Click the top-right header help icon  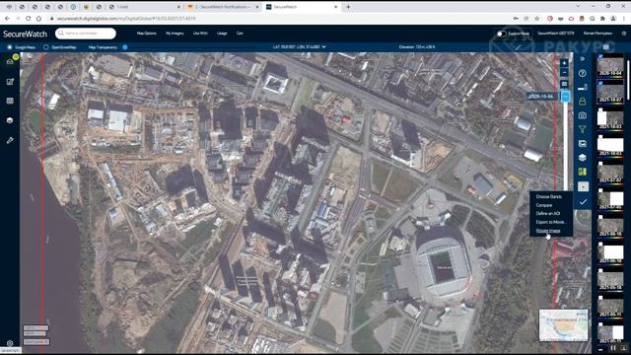coord(624,34)
